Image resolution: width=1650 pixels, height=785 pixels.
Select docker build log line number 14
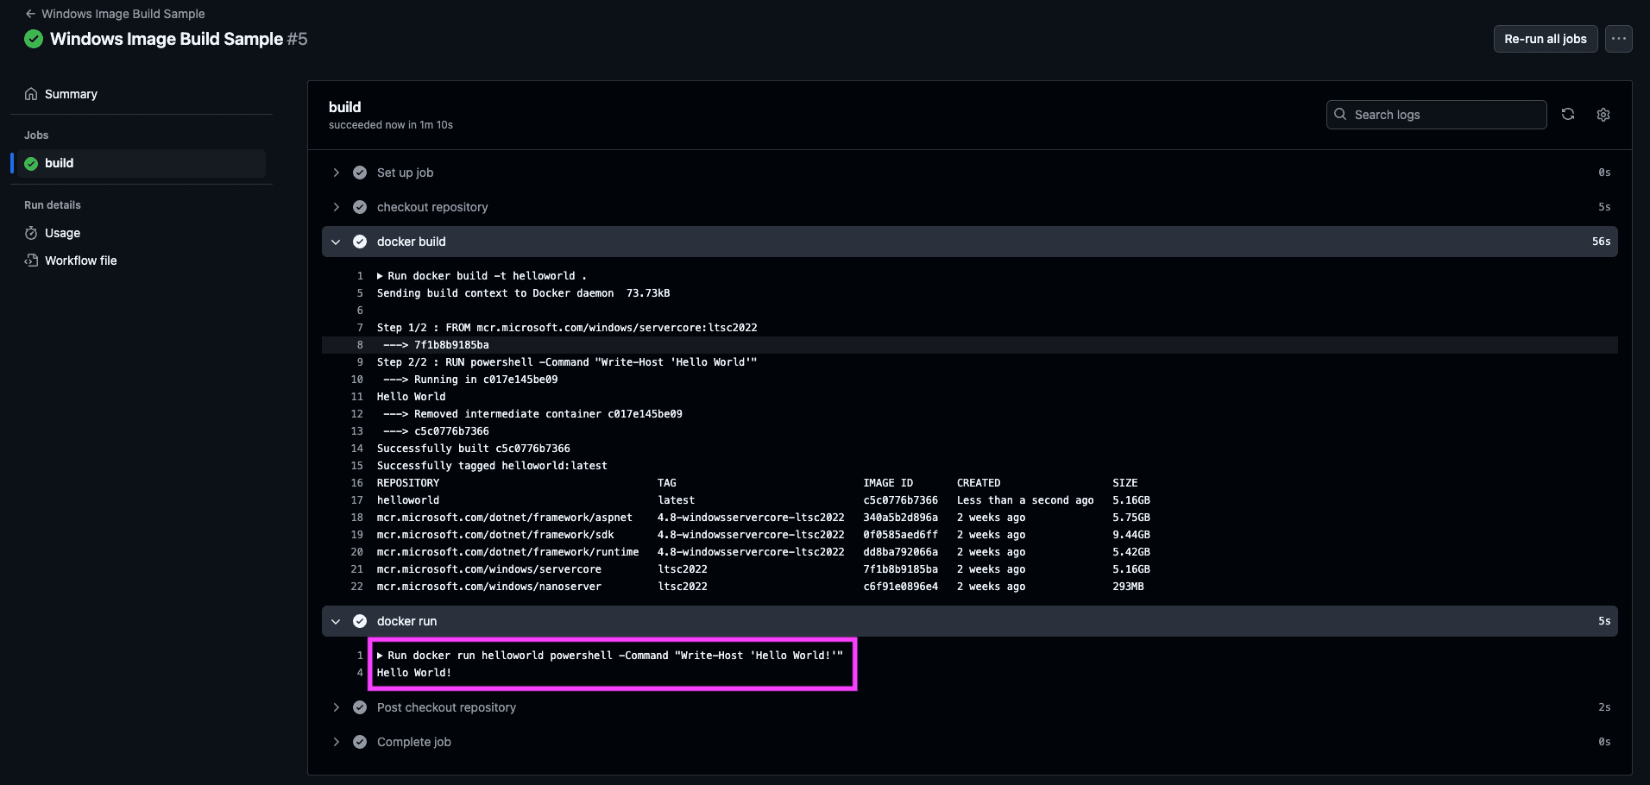[356, 449]
